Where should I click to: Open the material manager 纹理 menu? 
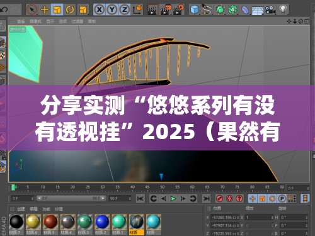click(x=59, y=209)
